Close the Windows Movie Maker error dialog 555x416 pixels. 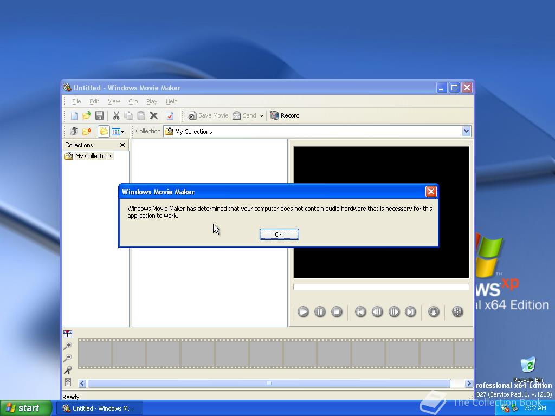coord(431,191)
